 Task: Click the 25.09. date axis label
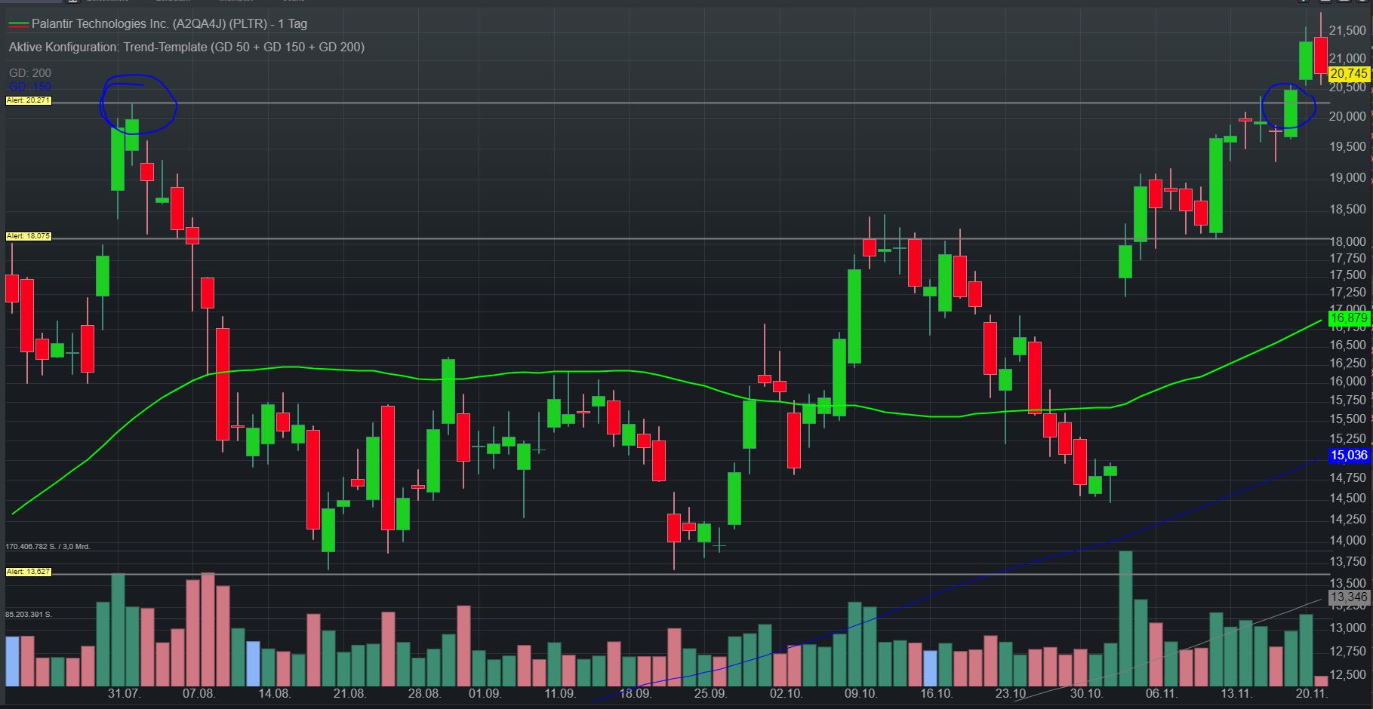point(710,694)
